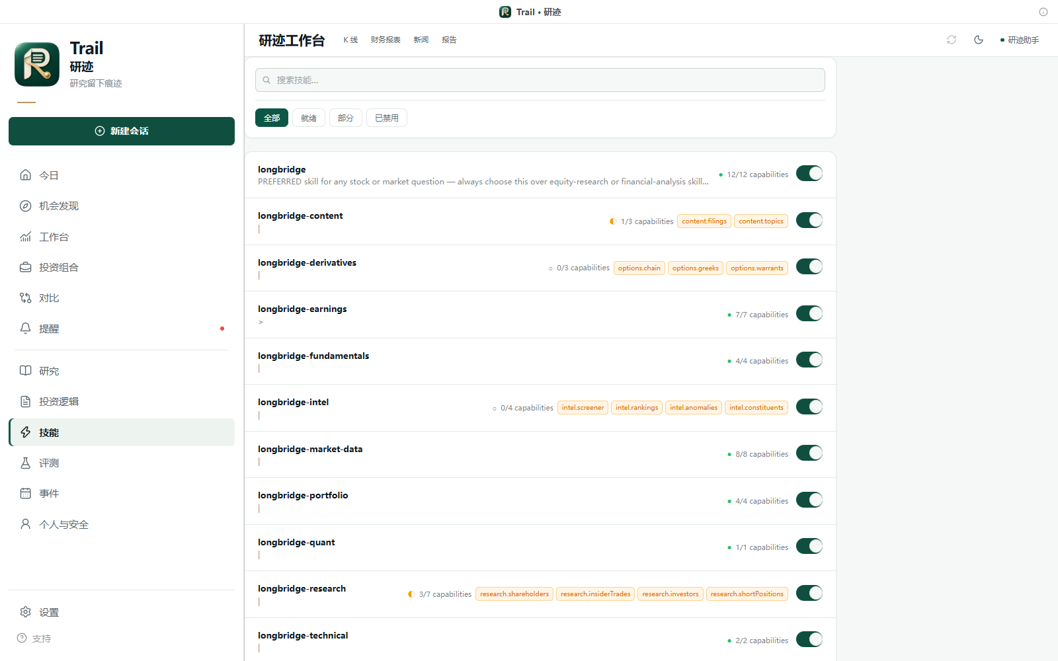Click the options.chain capability tag
Screen dimensions: 1058x661
[x=639, y=268]
